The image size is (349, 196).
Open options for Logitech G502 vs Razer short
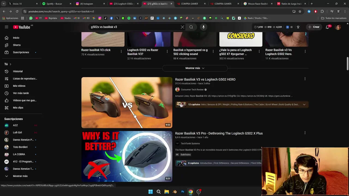click(x=167, y=51)
